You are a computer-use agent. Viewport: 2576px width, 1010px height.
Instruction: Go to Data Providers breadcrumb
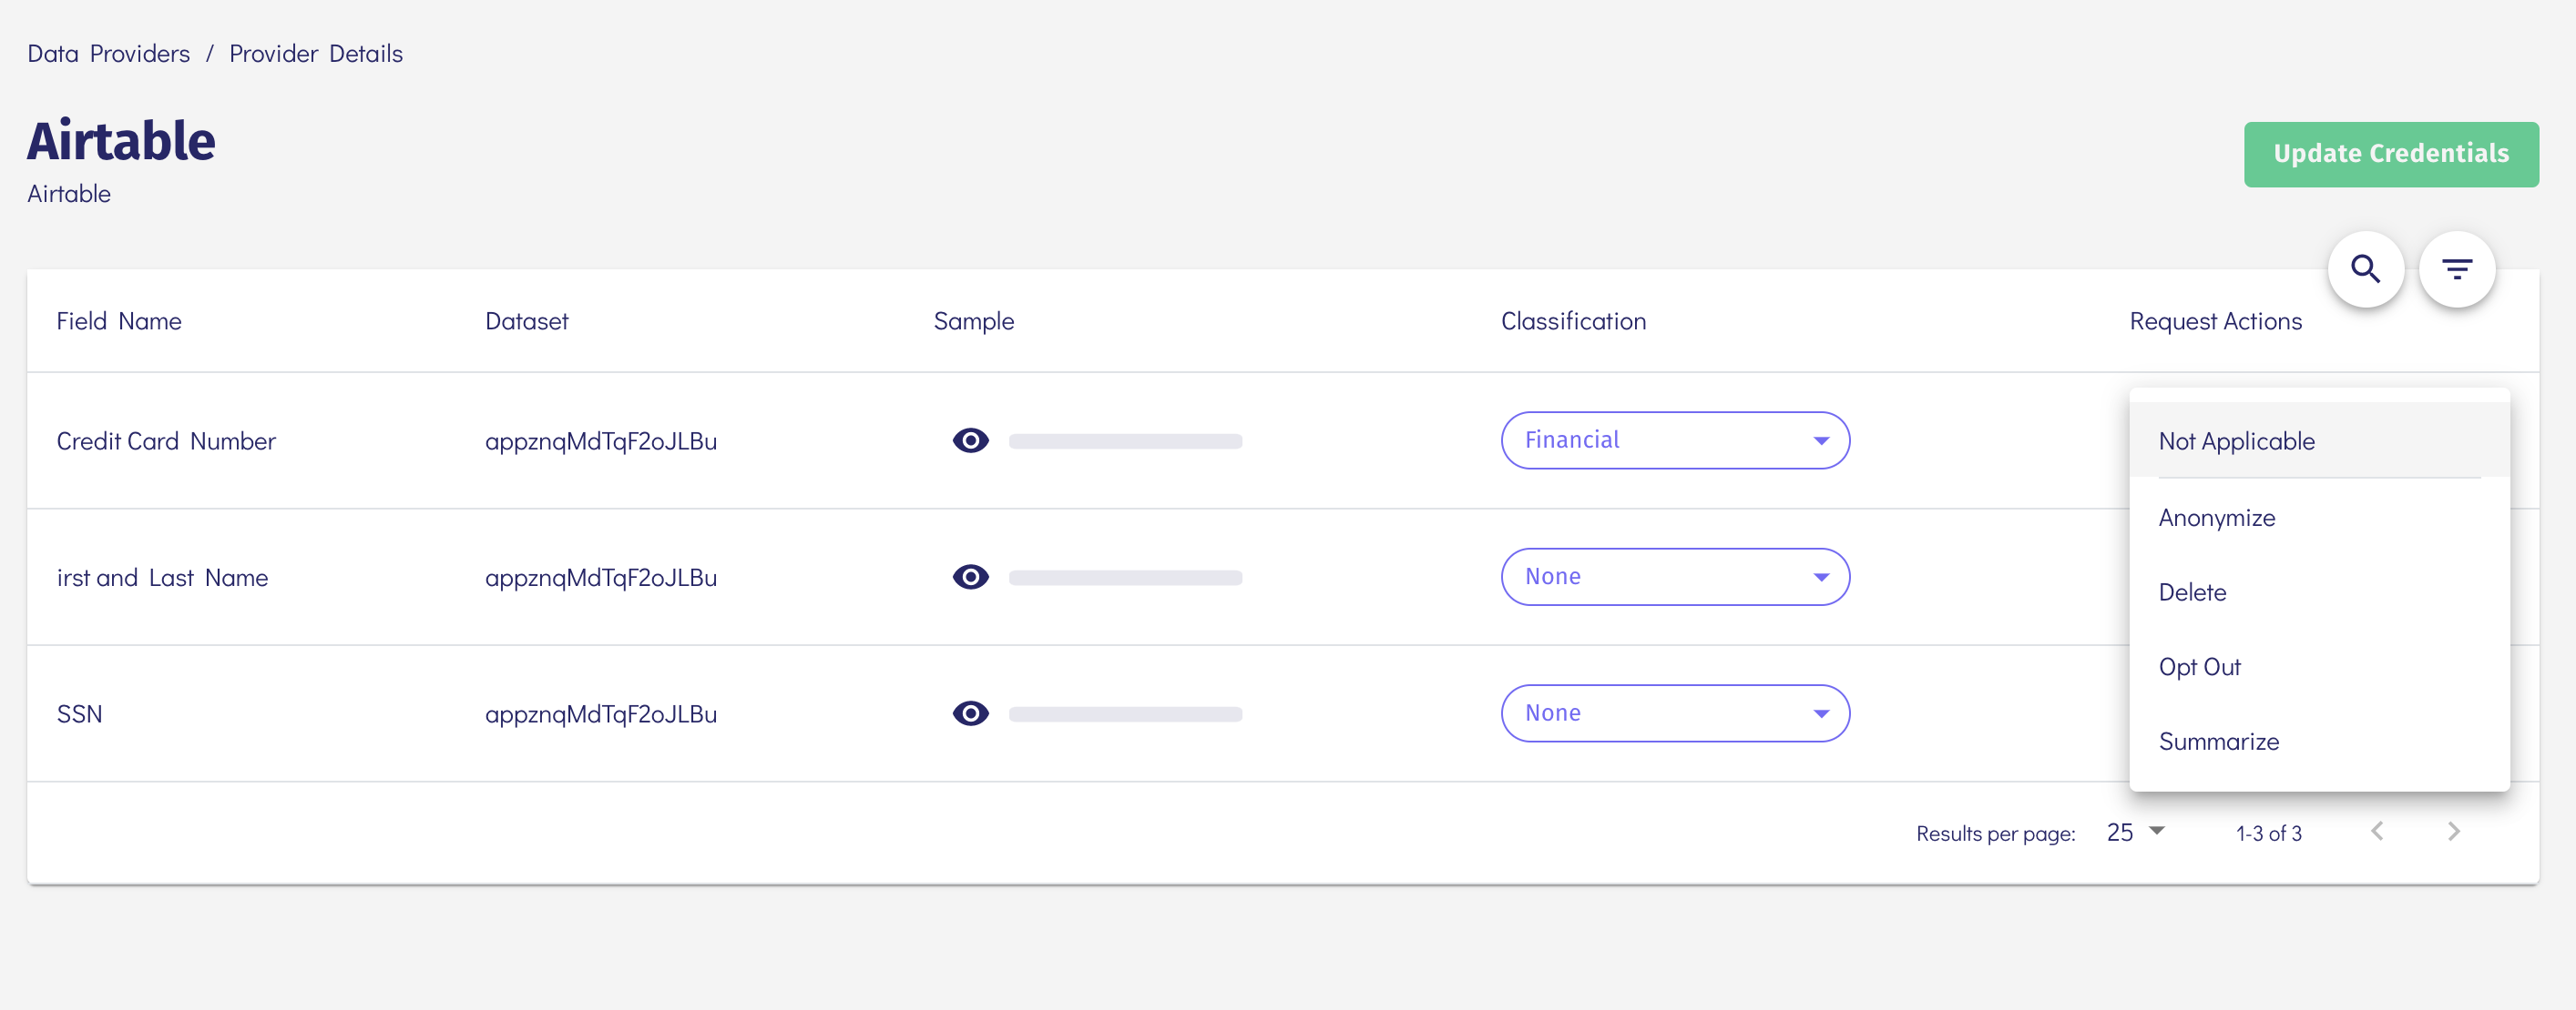(108, 53)
